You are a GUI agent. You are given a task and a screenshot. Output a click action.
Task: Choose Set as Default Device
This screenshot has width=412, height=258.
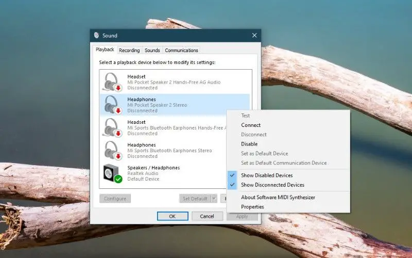click(288, 153)
